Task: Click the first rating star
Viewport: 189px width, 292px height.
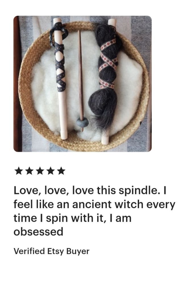Action: coord(18,171)
